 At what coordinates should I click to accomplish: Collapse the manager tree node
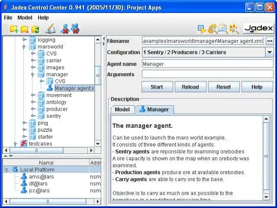point(33,75)
